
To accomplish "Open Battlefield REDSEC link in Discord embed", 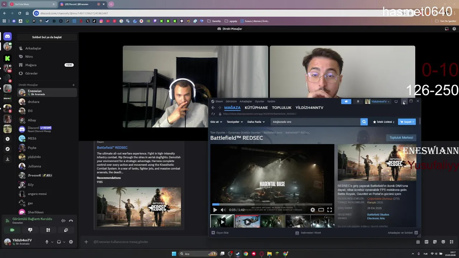I will [x=112, y=148].
